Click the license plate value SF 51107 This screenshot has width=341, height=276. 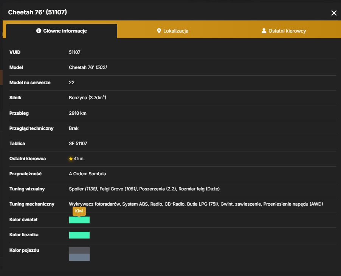click(78, 143)
